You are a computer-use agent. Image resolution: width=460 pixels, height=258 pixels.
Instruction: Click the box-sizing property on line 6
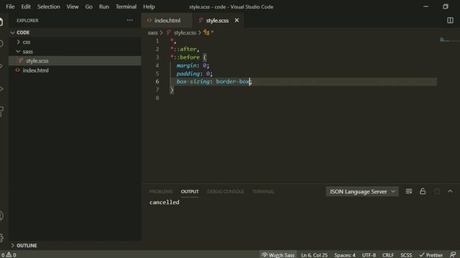pyautogui.click(x=193, y=82)
